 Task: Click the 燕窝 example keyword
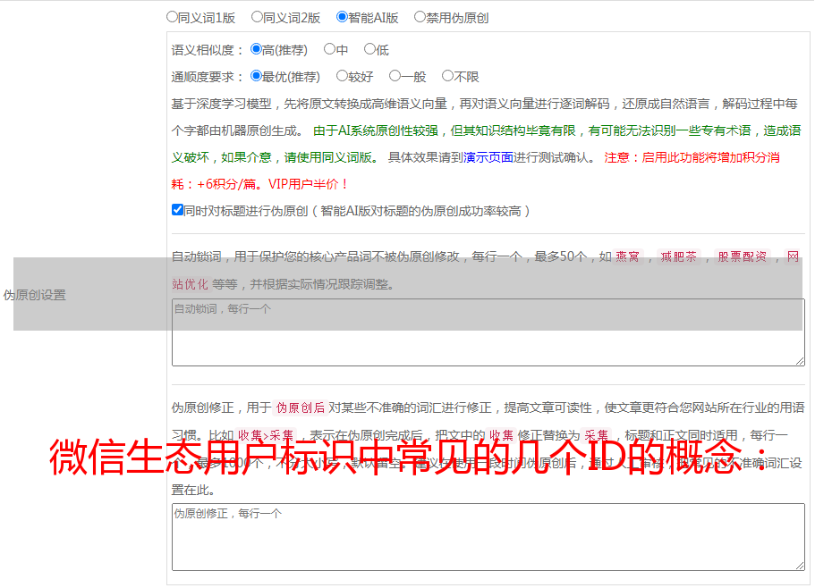pyautogui.click(x=627, y=256)
